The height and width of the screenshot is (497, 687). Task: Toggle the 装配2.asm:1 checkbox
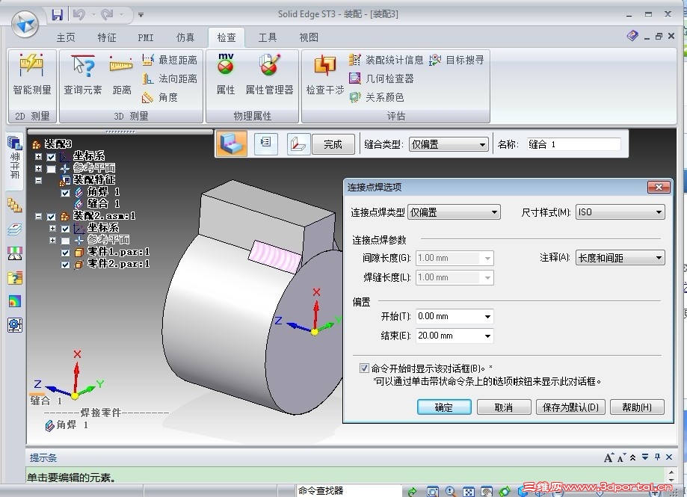click(52, 217)
